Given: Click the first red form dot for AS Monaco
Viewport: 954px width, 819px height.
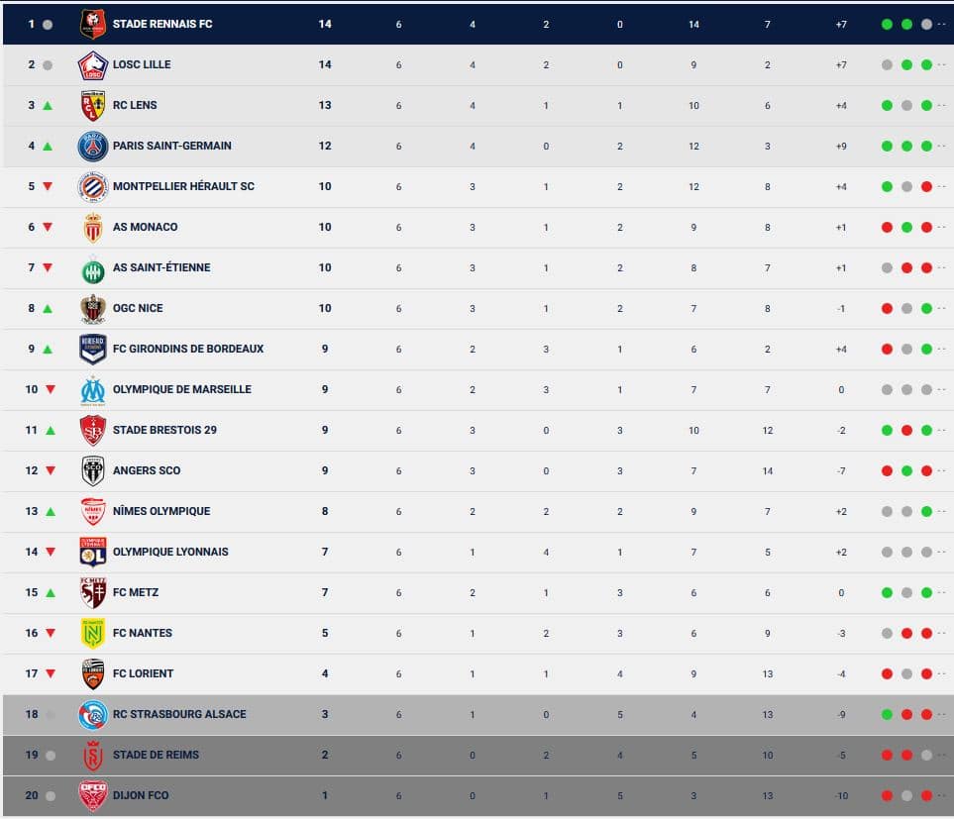Looking at the screenshot, I should coord(887,228).
